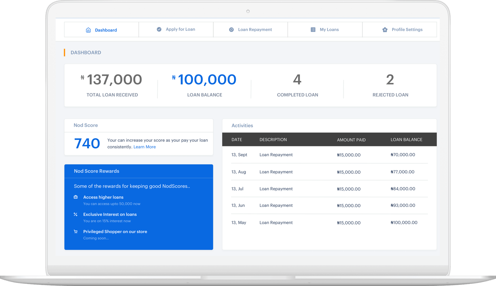Click the My Loans list icon
496x286 pixels.
[x=313, y=30]
